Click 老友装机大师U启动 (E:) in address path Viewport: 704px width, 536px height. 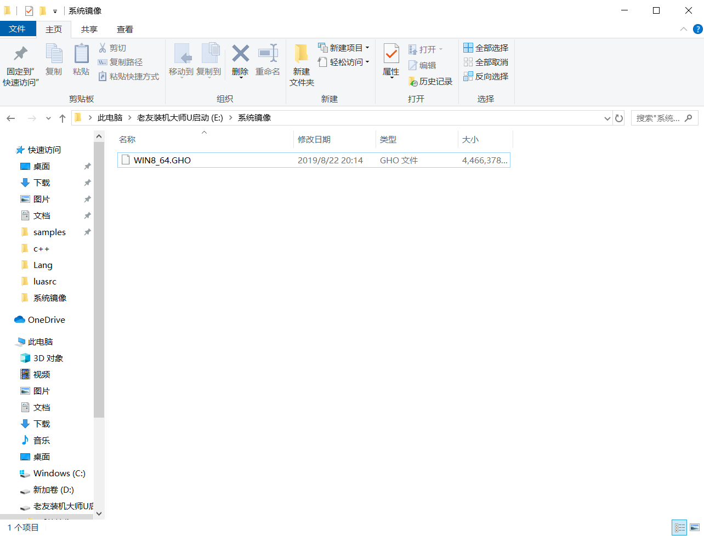[x=180, y=118]
